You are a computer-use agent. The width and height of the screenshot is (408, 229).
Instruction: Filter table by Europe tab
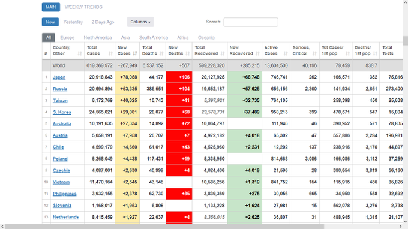coord(67,38)
